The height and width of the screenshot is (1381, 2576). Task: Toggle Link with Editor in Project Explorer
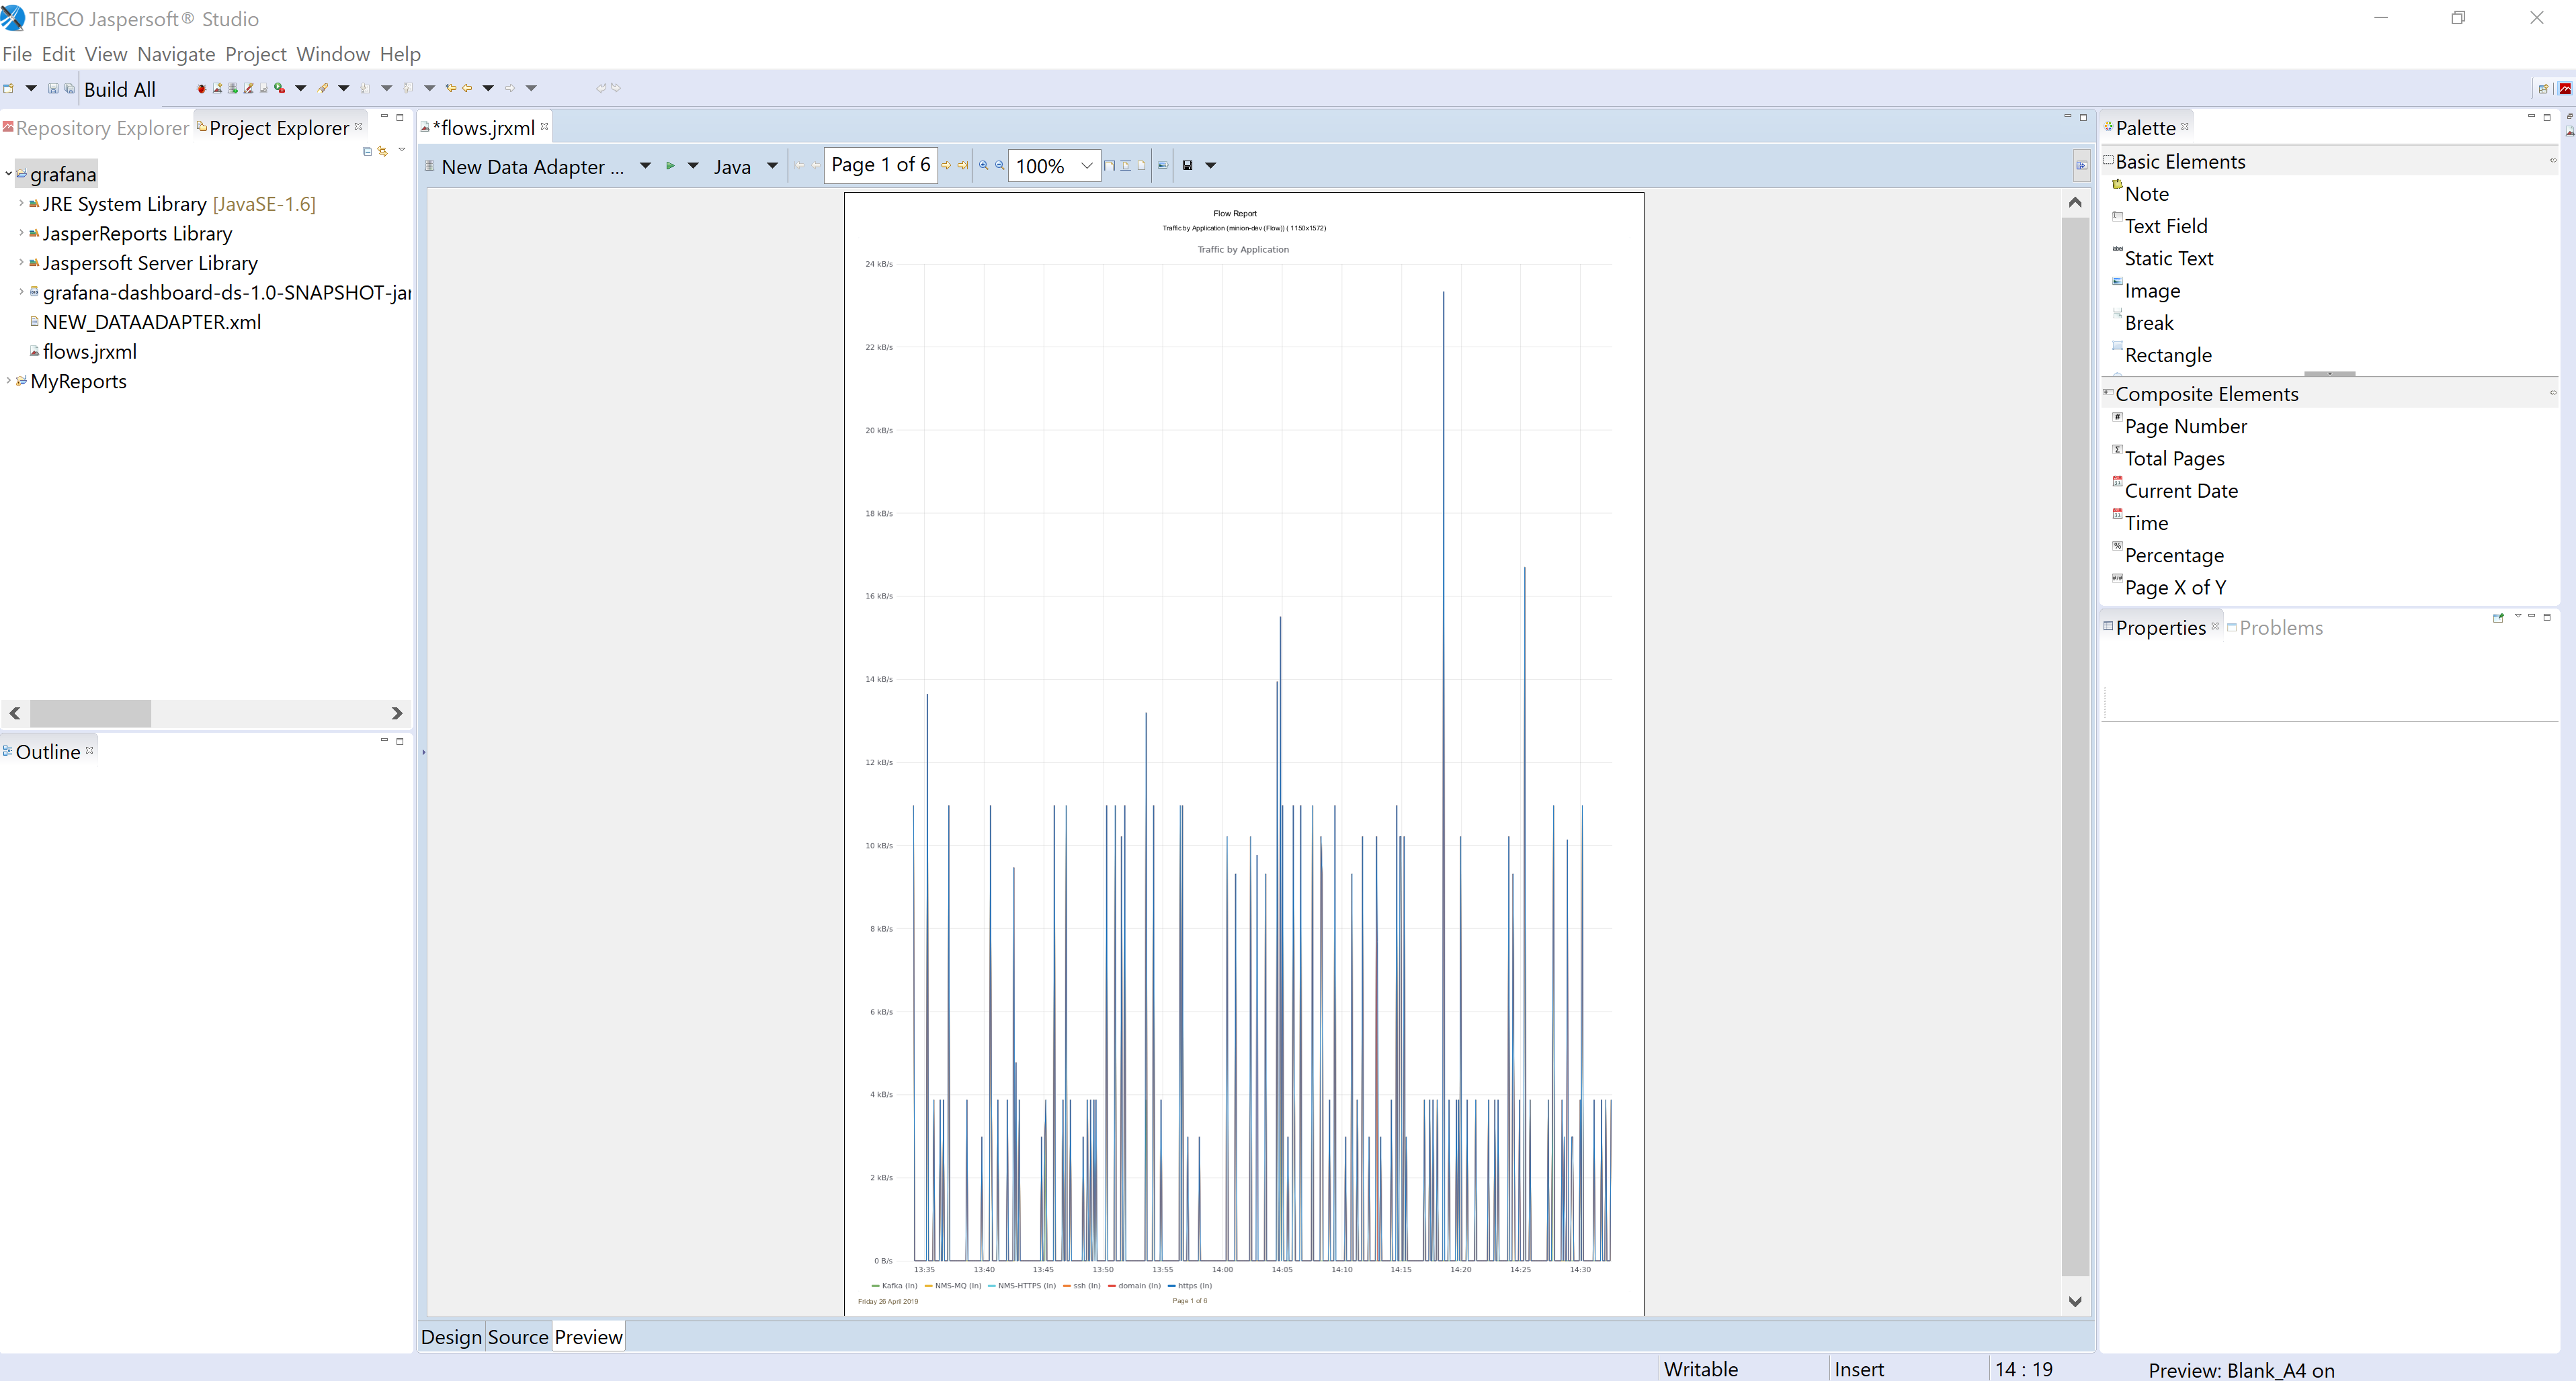382,152
